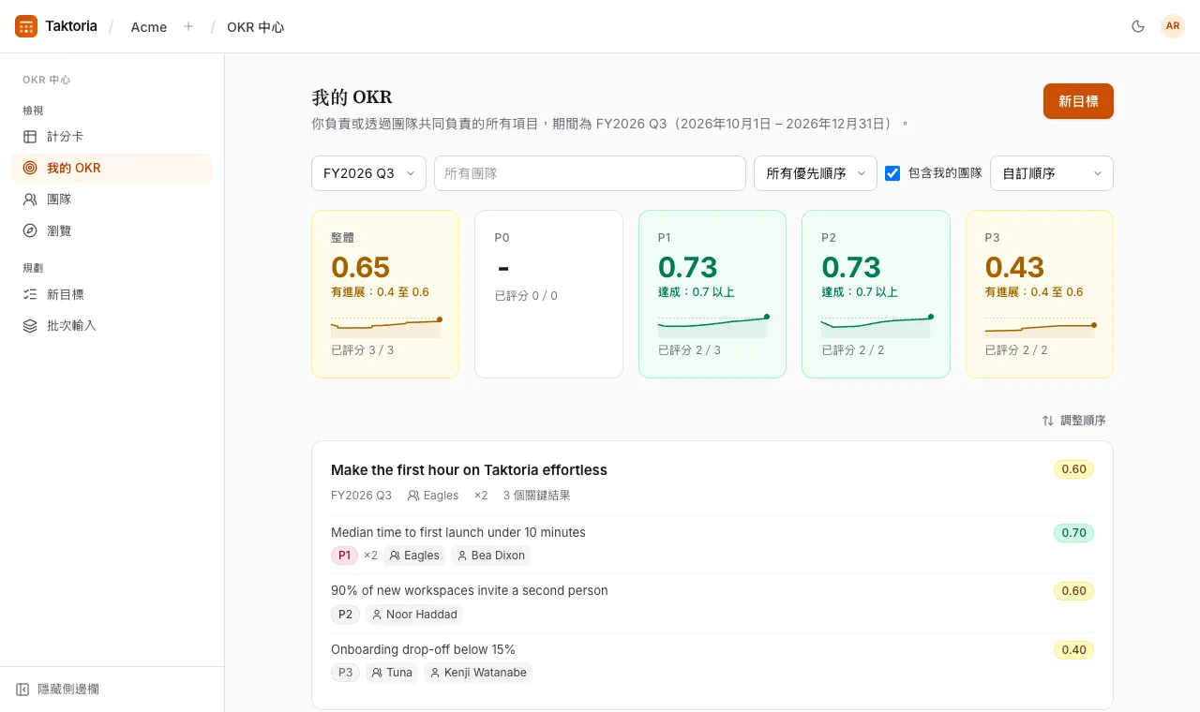Click the Eagles team label under objective title
Viewport: 1200px width, 712px height.
(x=433, y=496)
